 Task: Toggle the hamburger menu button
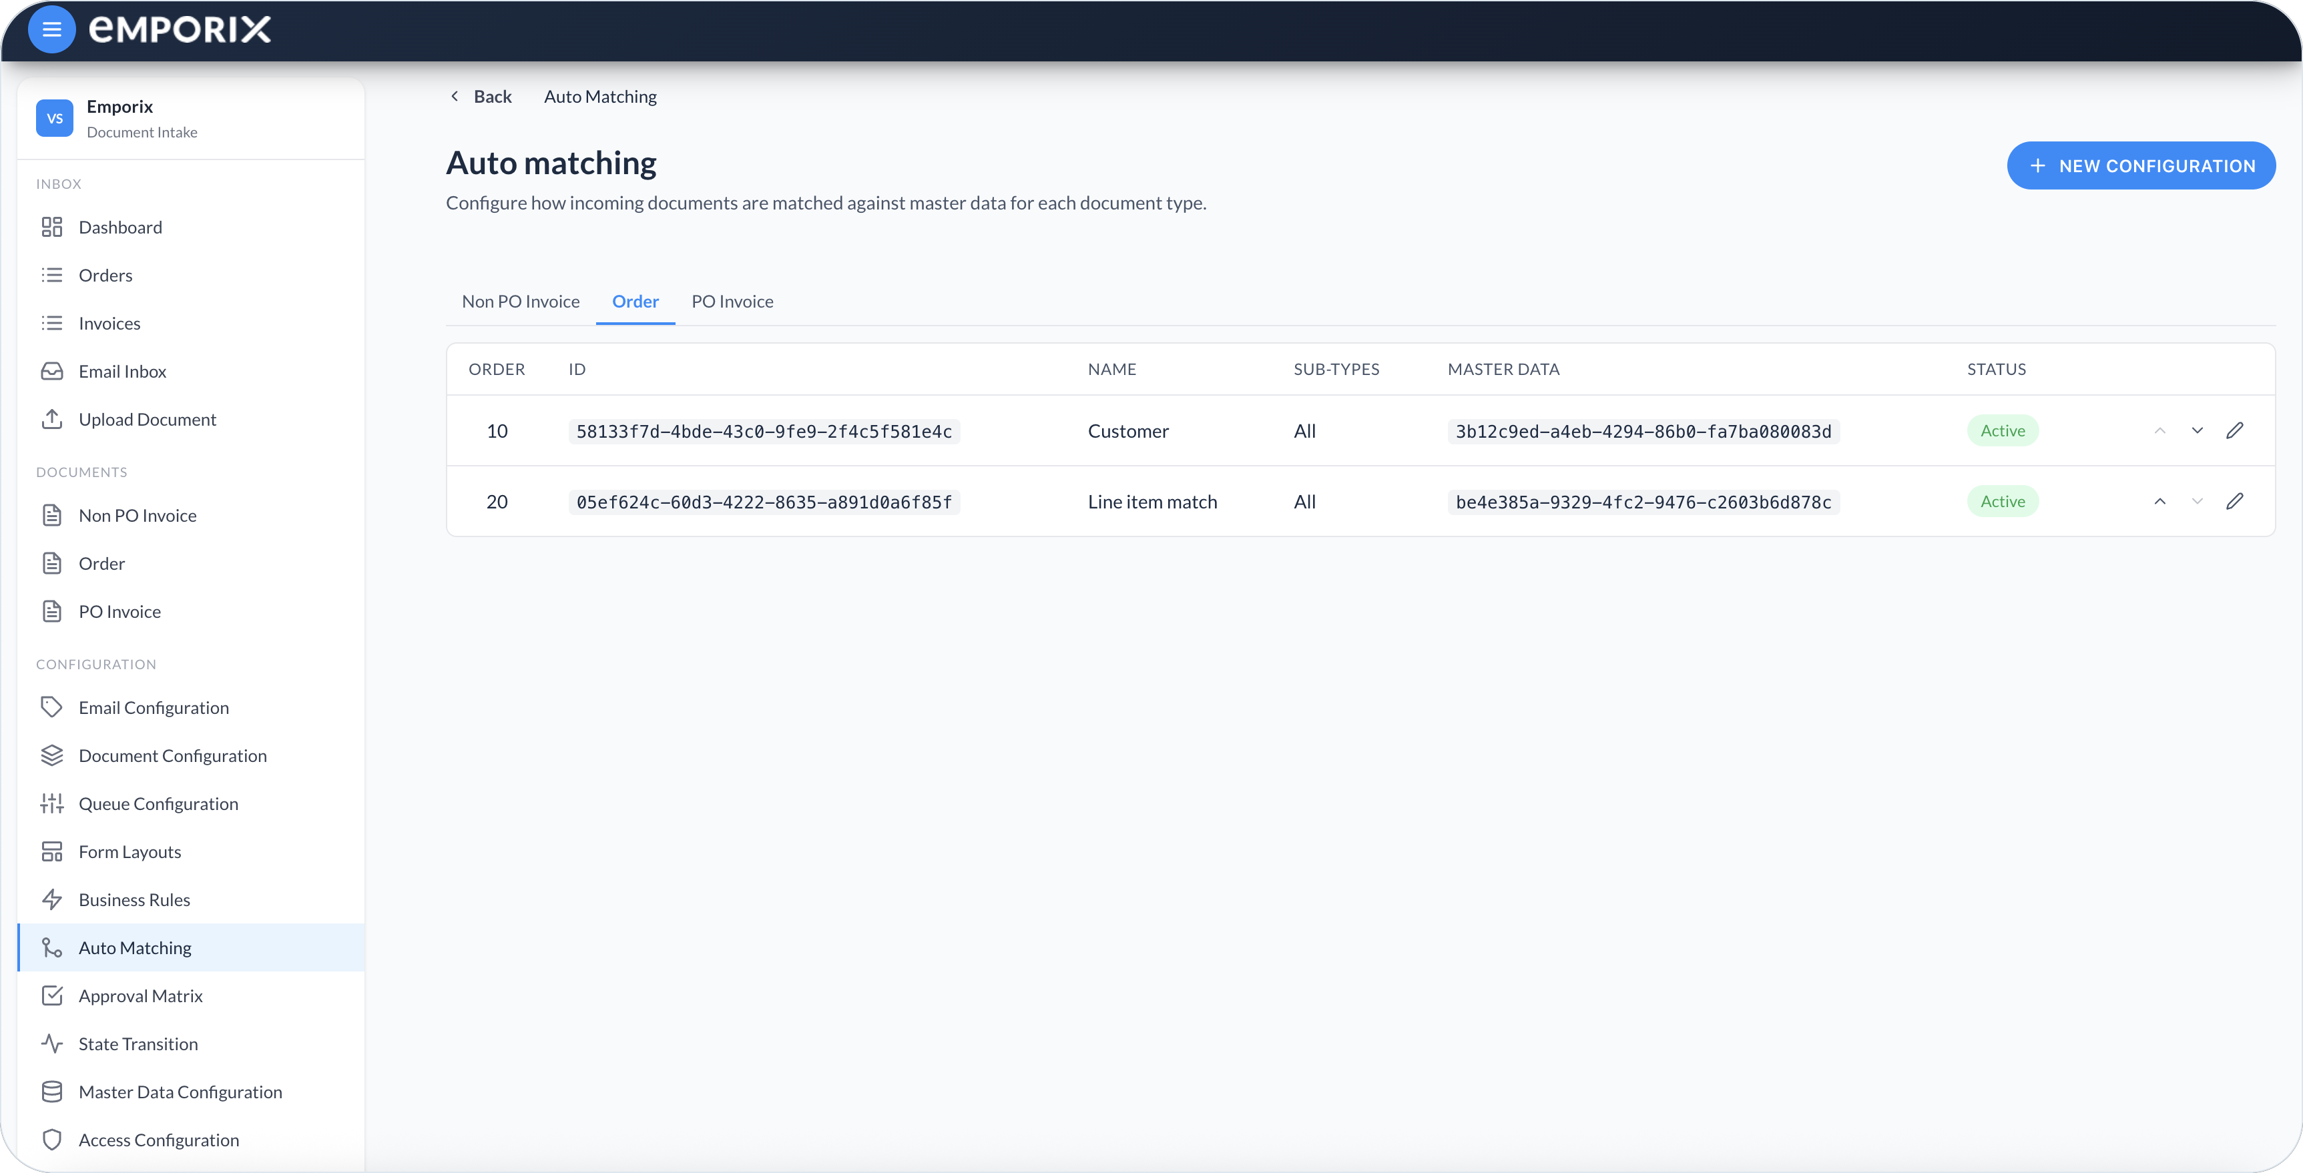pos(52,29)
